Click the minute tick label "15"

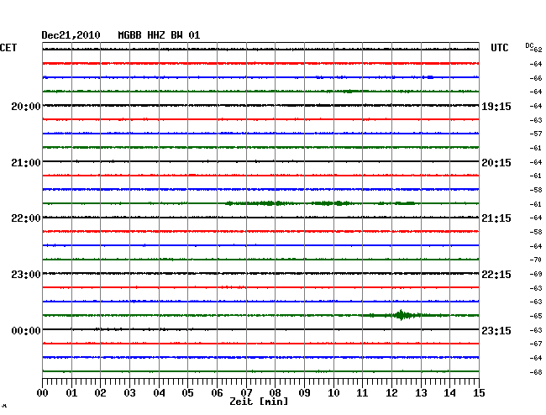pos(479,393)
